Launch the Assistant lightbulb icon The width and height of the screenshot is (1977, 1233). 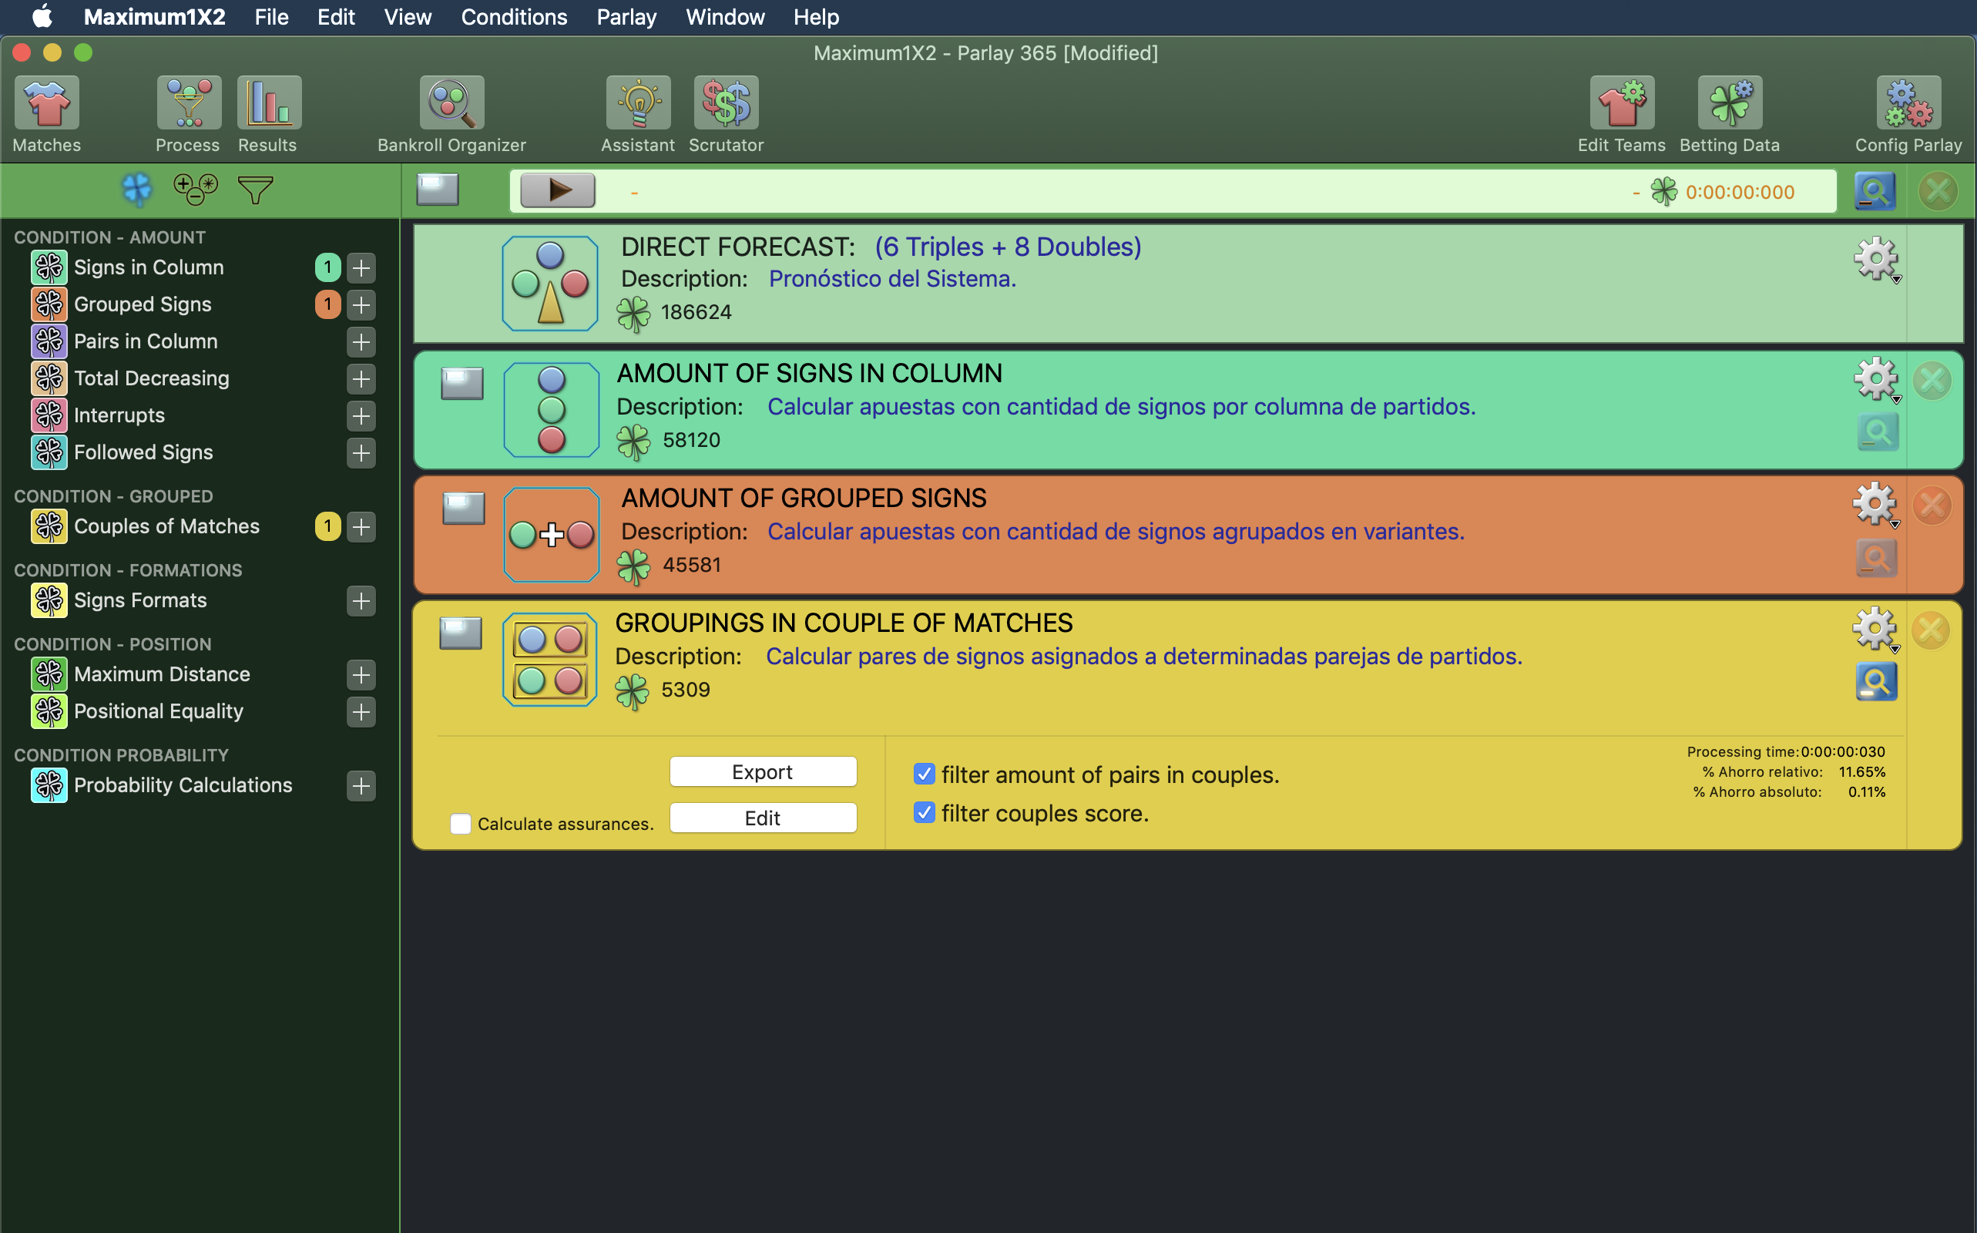[639, 102]
